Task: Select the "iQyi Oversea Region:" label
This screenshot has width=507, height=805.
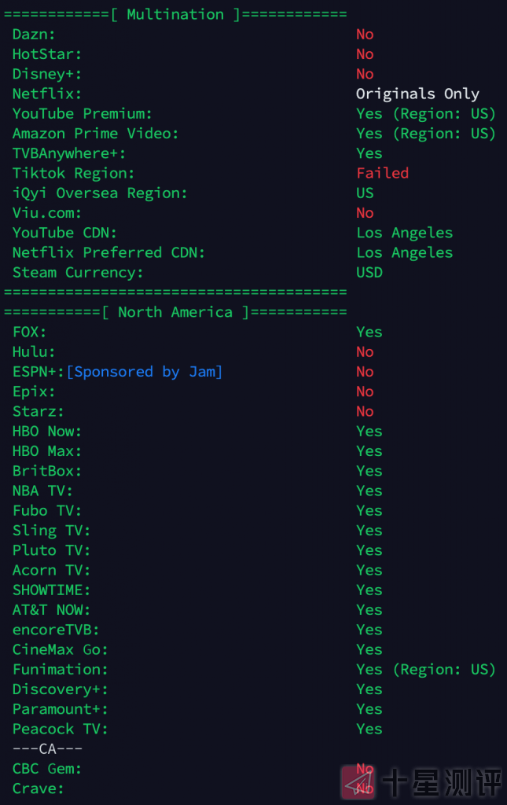Action: click(x=100, y=193)
